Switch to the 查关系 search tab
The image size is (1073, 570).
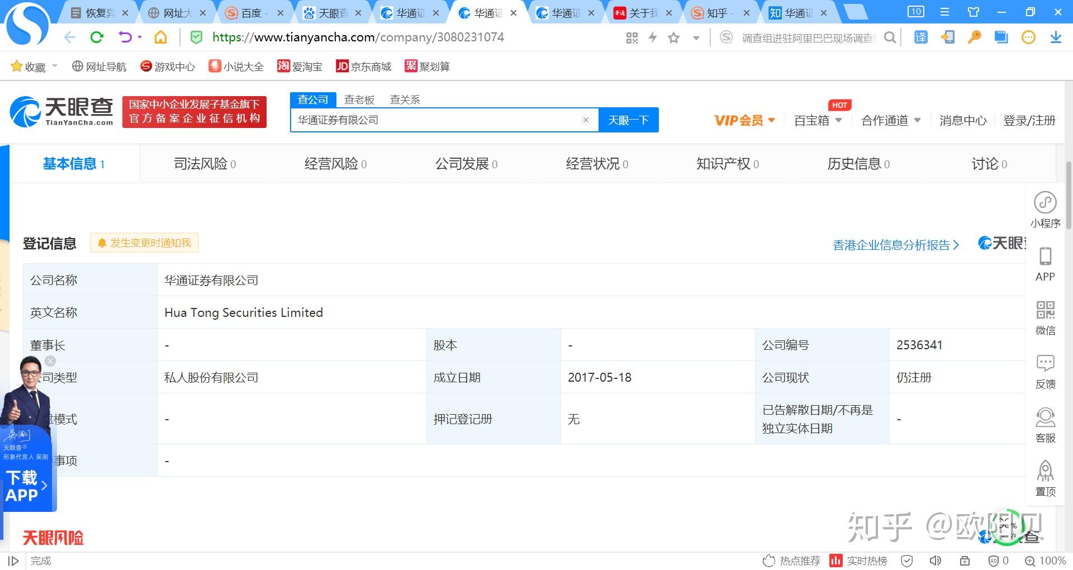click(x=405, y=99)
